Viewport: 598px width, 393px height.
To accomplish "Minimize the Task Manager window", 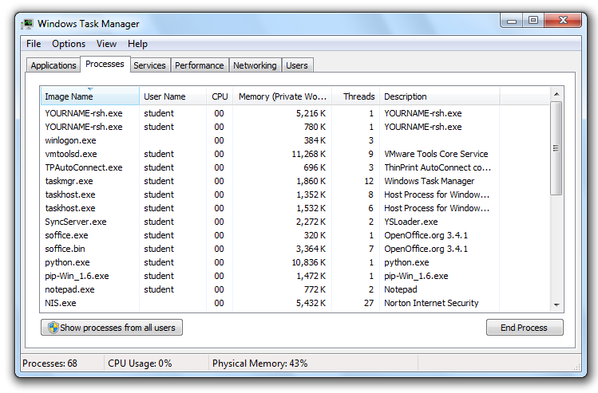I will 513,21.
